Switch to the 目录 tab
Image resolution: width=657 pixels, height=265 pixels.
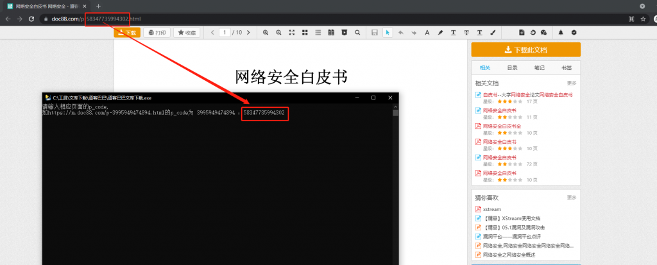512,67
